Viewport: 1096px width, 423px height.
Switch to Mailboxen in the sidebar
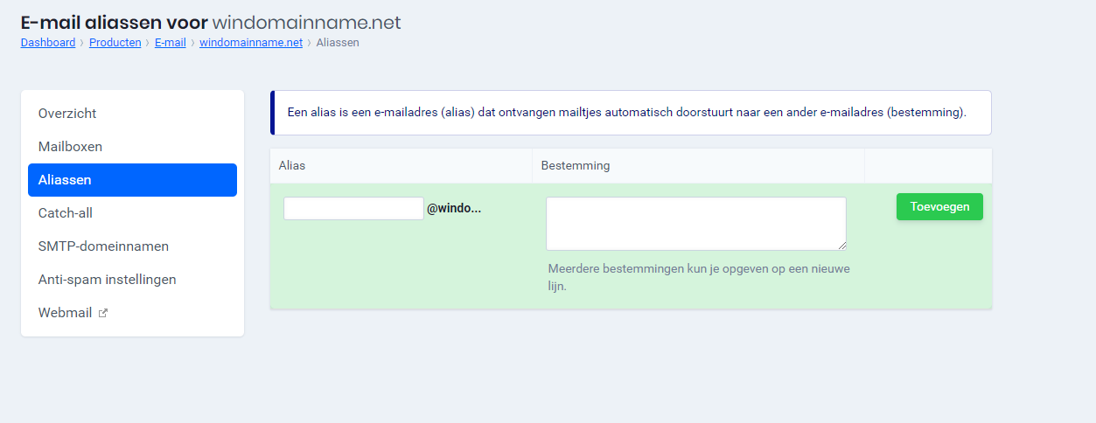click(x=70, y=147)
